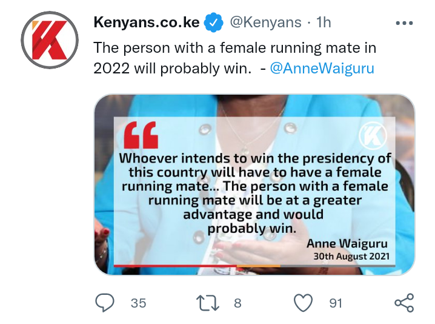
Task: Open the Anne Waiguru quote image
Action: click(254, 185)
